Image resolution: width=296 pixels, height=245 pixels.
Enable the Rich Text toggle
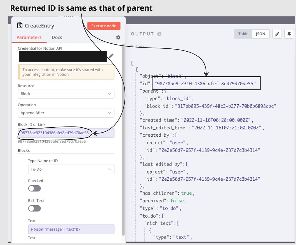pyautogui.click(x=34, y=208)
